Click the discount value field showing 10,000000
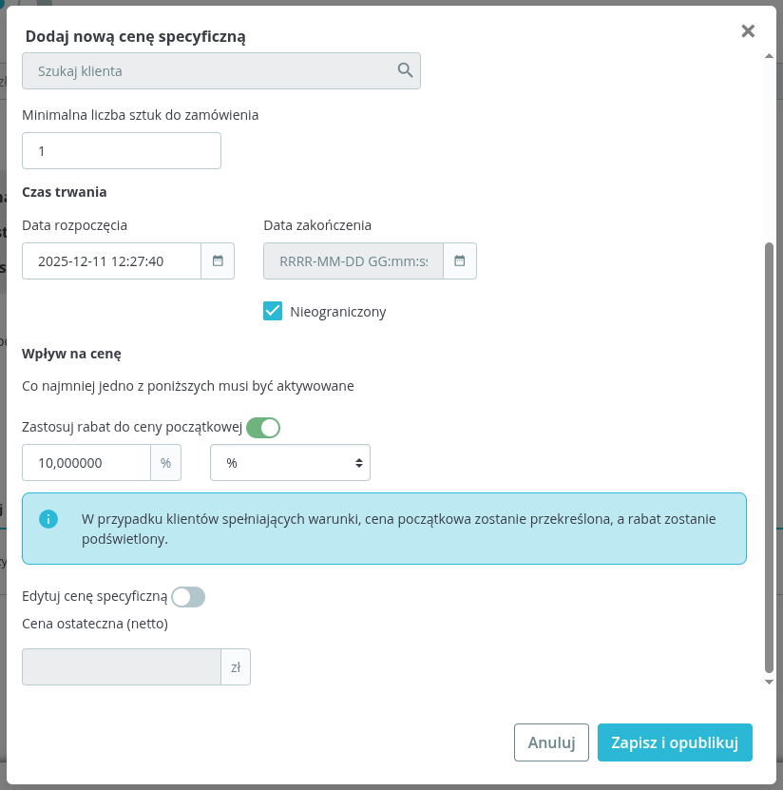 [86, 463]
